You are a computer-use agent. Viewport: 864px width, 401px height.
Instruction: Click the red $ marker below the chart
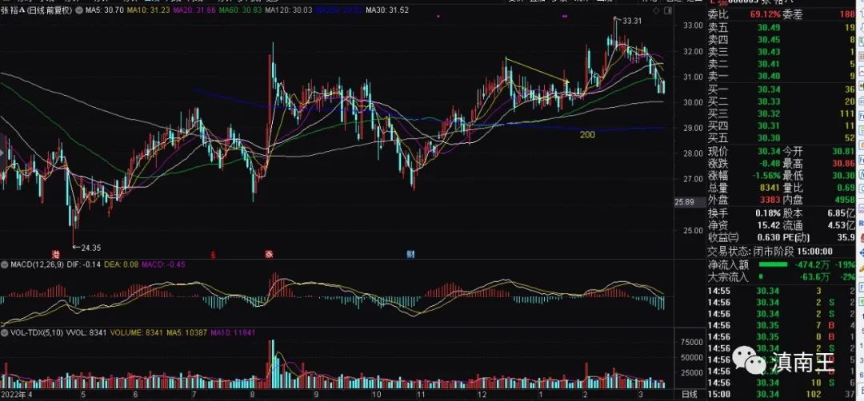tap(213, 255)
